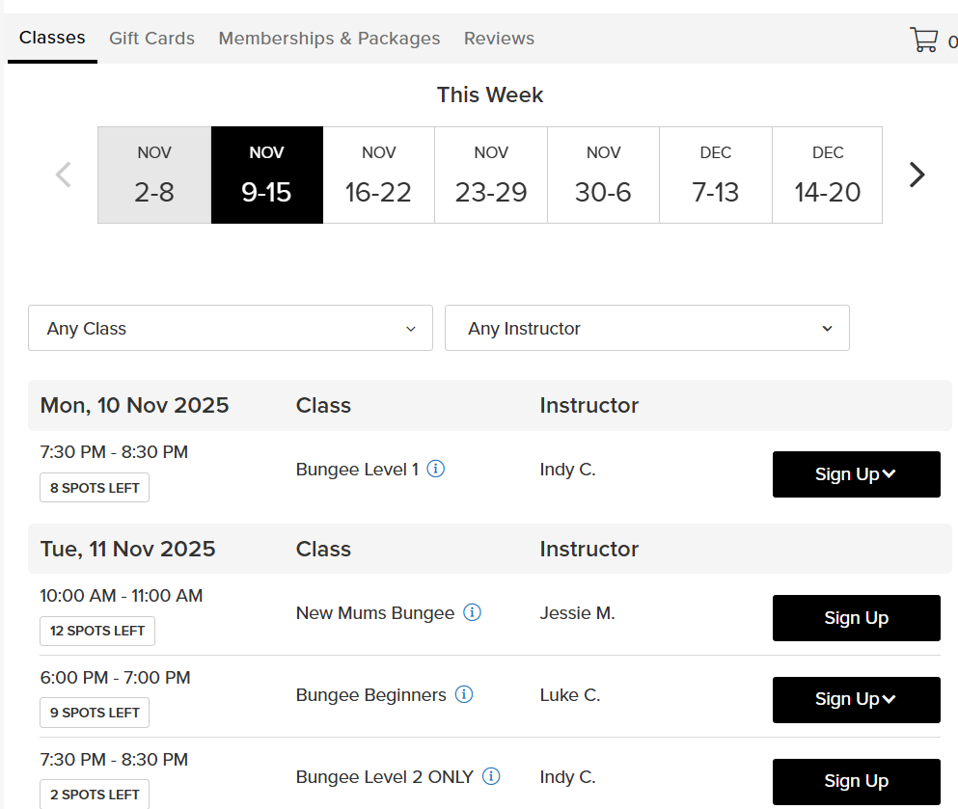This screenshot has width=958, height=809.
Task: Expand Sign Up for Bungee Beginners
Action: [x=856, y=700]
